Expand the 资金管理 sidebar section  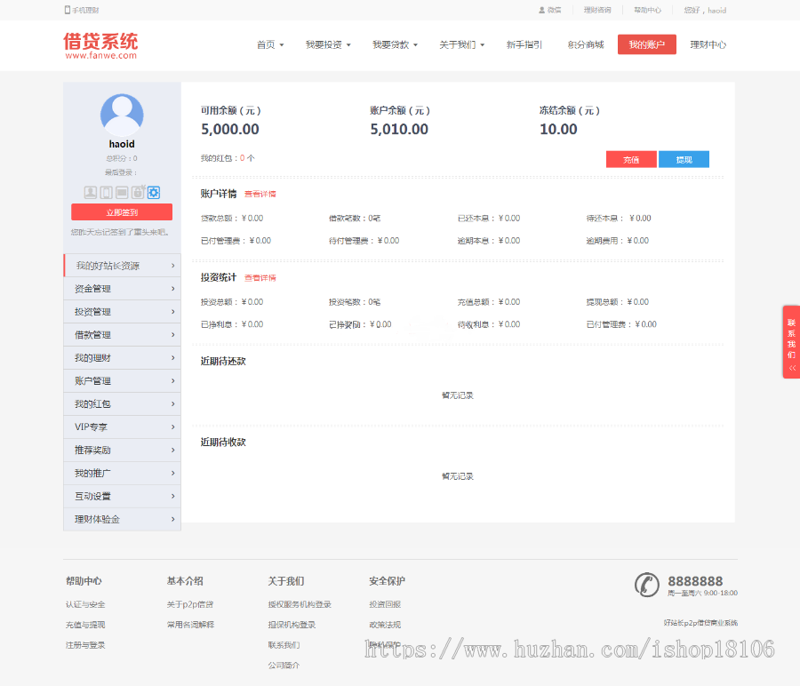pos(122,288)
